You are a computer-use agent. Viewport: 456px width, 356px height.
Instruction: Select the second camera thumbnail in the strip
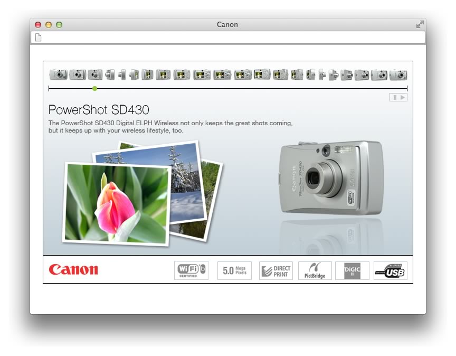pos(78,74)
